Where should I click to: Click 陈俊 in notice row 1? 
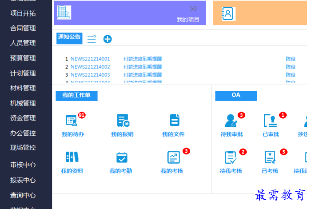[x=291, y=59]
